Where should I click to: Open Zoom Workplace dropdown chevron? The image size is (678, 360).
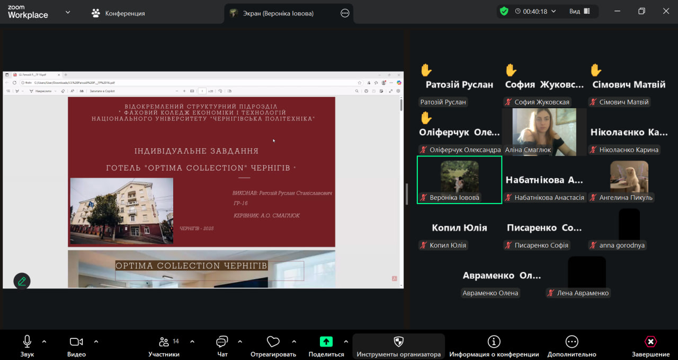[68, 12]
